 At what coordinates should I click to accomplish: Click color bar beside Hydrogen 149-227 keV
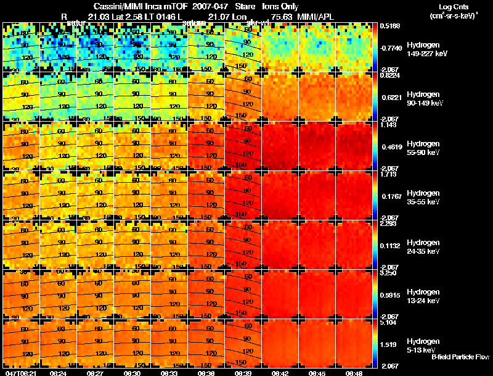coord(375,48)
